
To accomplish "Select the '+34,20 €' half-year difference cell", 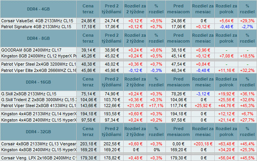I will [x=226, y=150].
